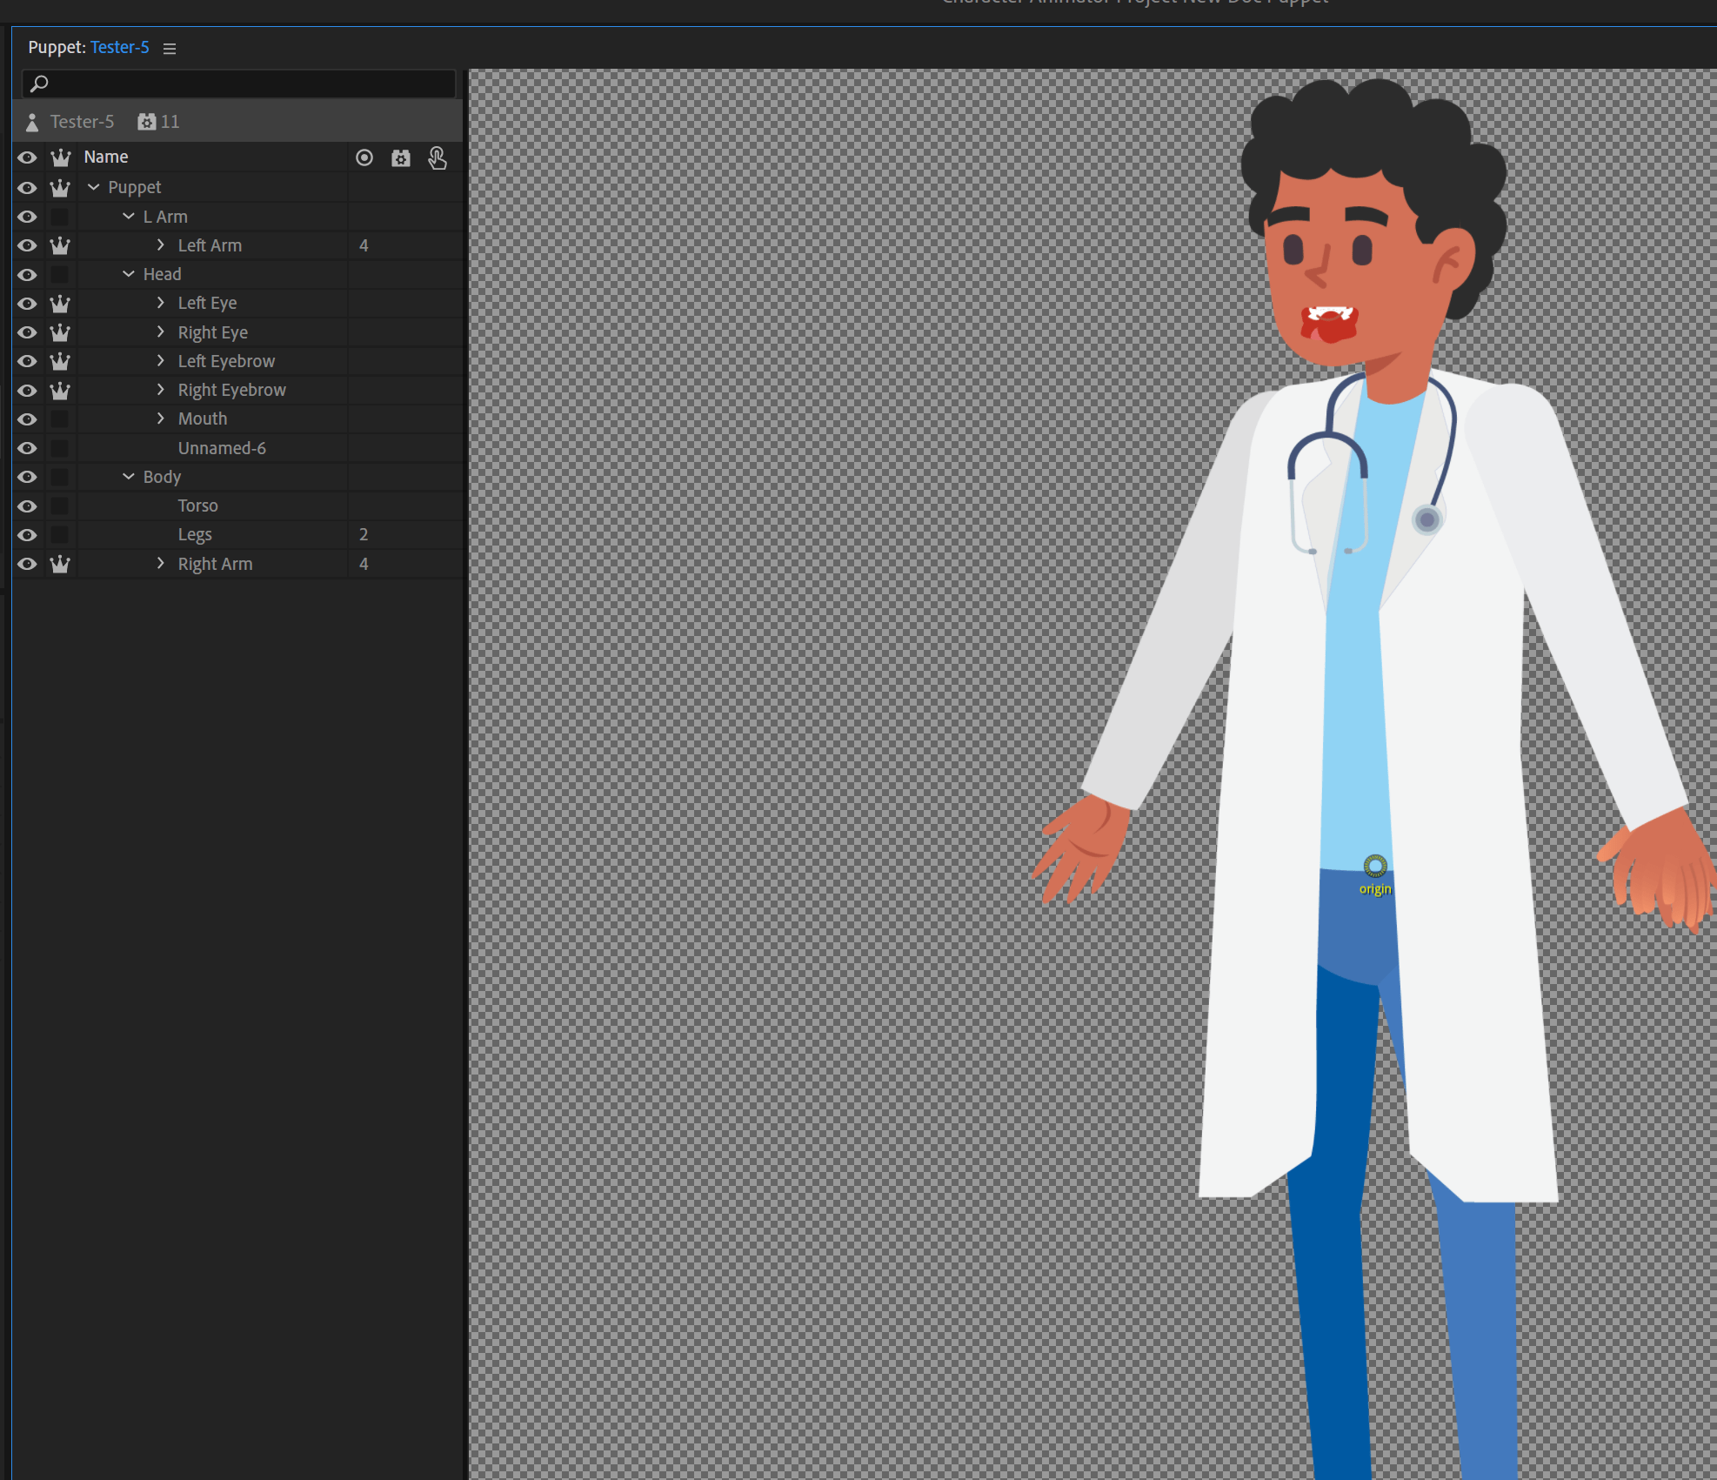The width and height of the screenshot is (1717, 1480).
Task: Toggle warp independence crown on the Right Arm layer
Action: point(60,564)
